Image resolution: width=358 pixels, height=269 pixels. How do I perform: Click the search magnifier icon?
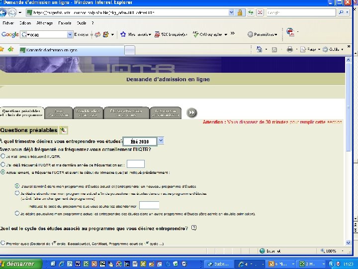click(x=341, y=12)
